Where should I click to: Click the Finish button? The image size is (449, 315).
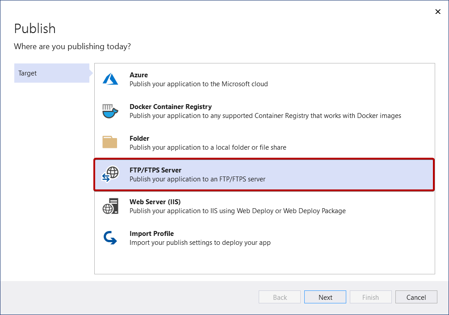(x=370, y=297)
